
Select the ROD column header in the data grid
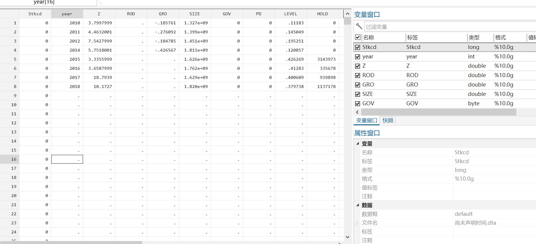[131, 14]
